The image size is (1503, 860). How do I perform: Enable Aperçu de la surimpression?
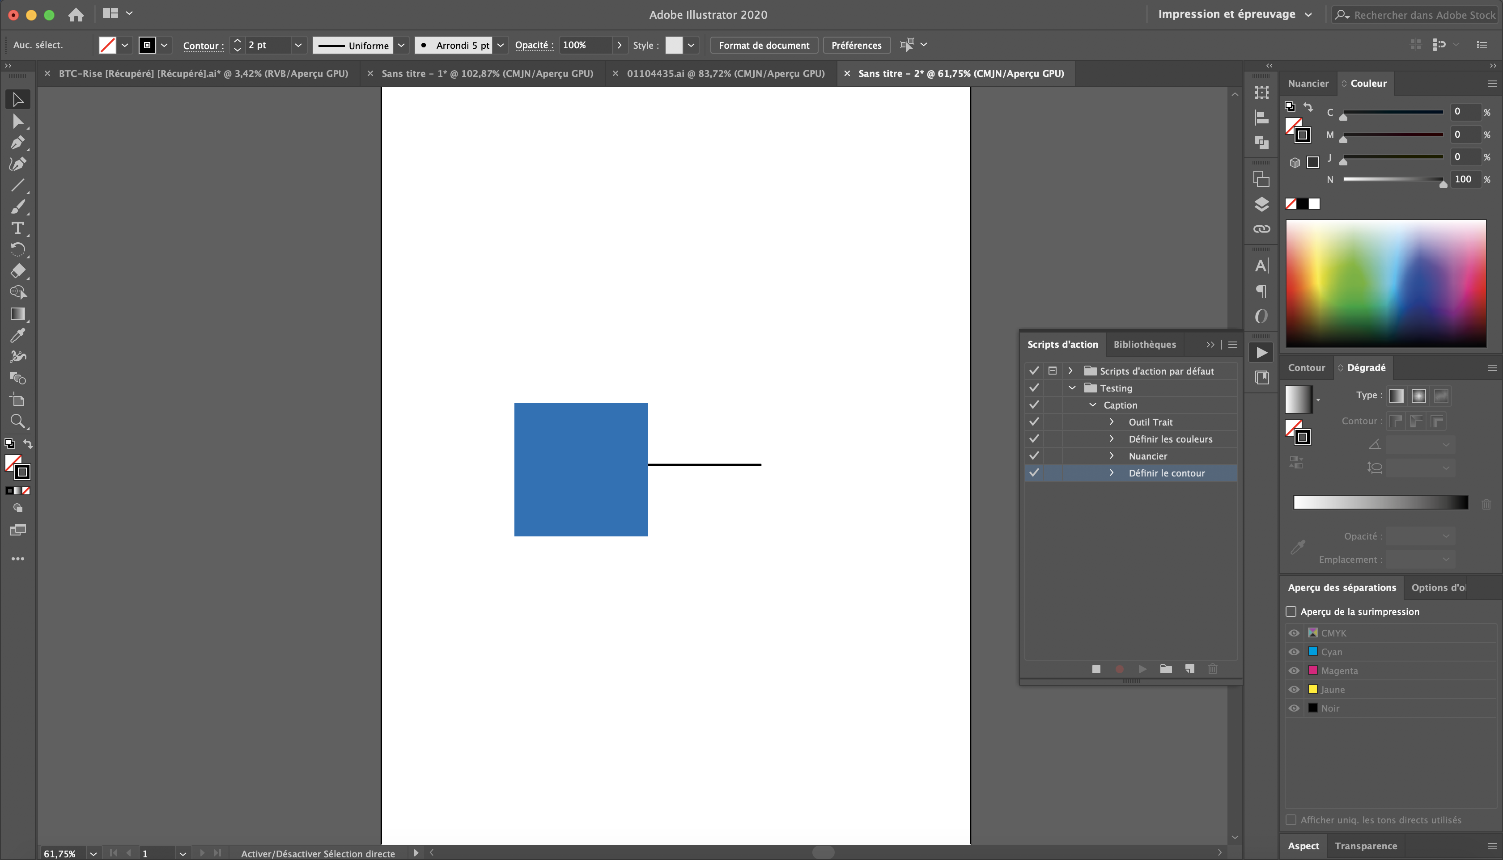click(x=1291, y=611)
